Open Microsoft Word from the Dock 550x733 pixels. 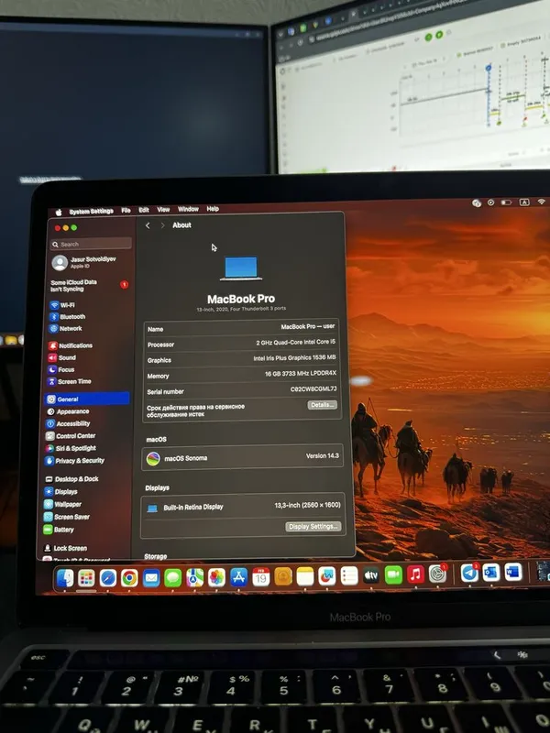(x=513, y=572)
